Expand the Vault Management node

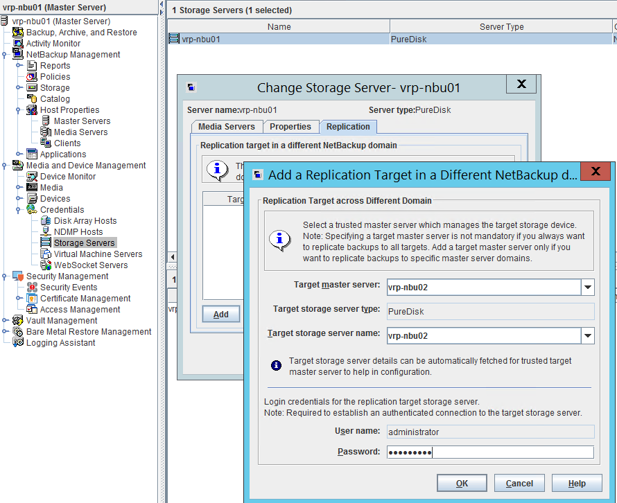point(4,321)
